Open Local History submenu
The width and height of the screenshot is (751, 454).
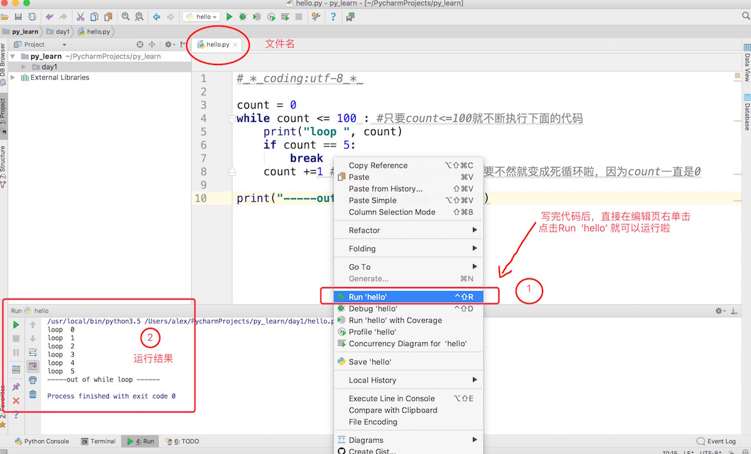tap(409, 380)
